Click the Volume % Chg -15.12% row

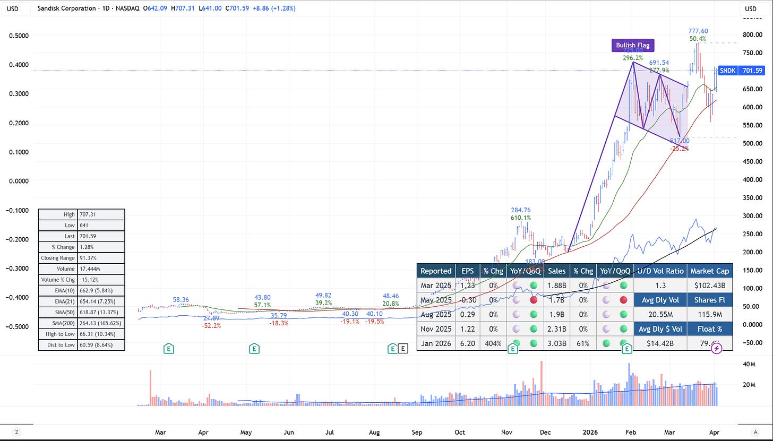pos(82,280)
